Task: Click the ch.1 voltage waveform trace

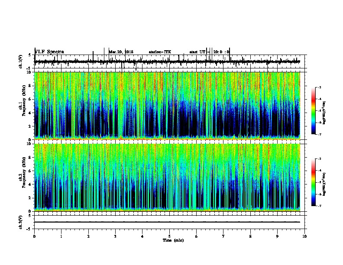Action: [x=167, y=61]
